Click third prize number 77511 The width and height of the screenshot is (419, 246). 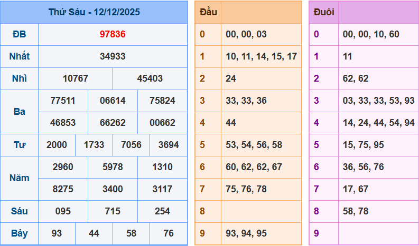pyautogui.click(x=63, y=101)
